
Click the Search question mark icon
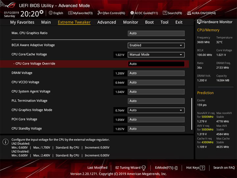pyautogui.click(x=165, y=13)
